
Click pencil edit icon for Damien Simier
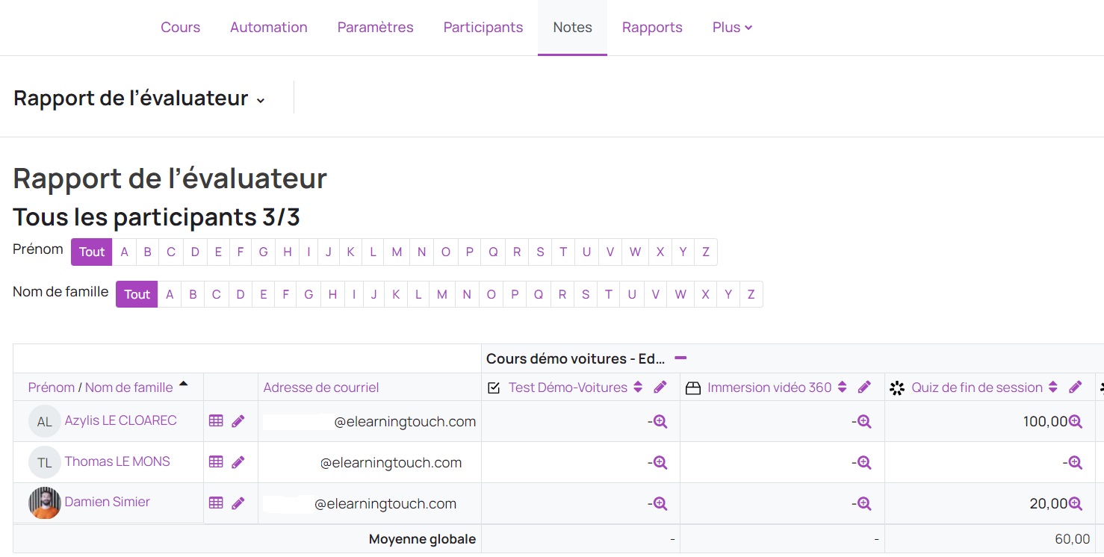238,503
